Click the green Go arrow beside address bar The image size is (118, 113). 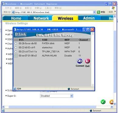point(99,12)
